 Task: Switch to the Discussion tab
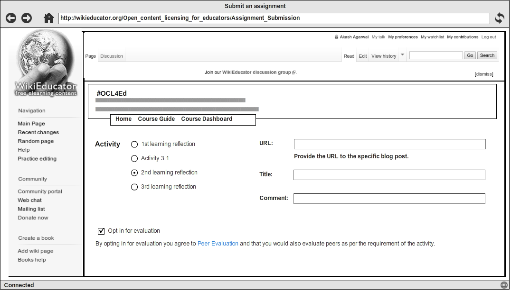coord(112,56)
